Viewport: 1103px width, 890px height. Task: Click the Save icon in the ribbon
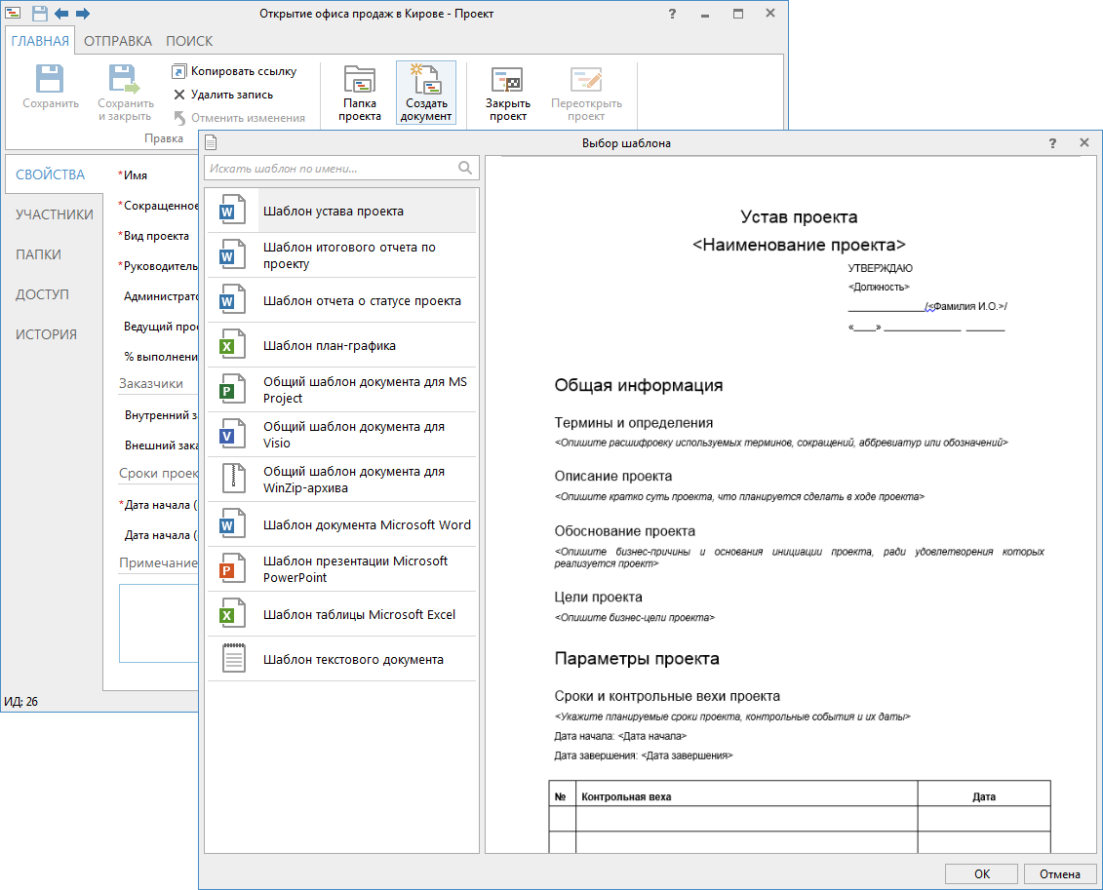tap(50, 79)
